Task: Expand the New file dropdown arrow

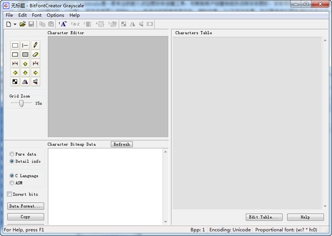Action: point(15,24)
